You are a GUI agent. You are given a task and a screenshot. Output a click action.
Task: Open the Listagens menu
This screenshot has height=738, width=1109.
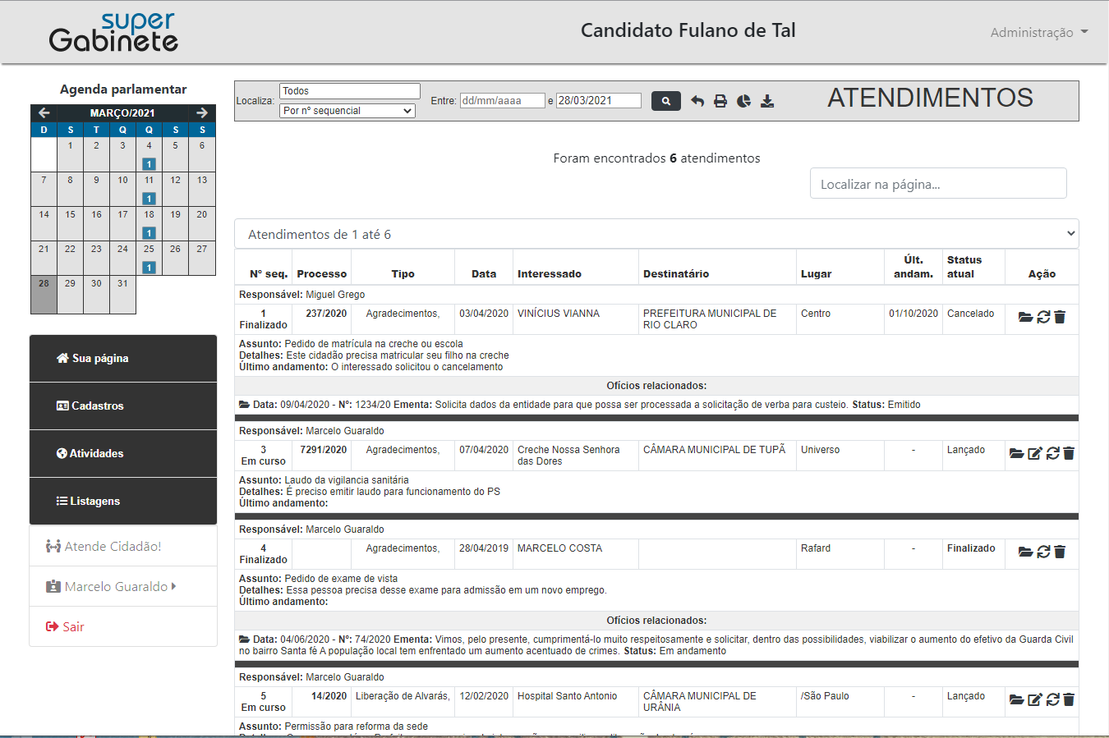coord(123,501)
